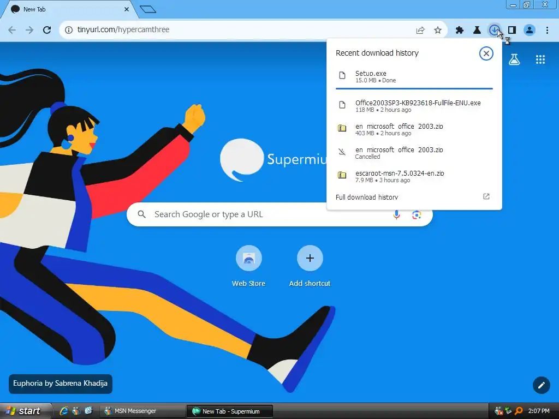Go forward to the next page

(29, 30)
